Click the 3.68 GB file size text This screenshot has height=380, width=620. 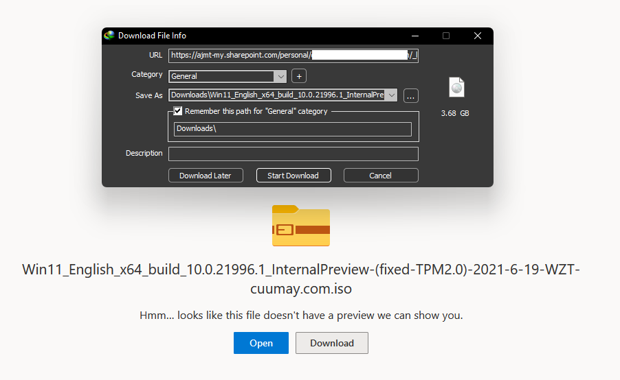pos(455,113)
